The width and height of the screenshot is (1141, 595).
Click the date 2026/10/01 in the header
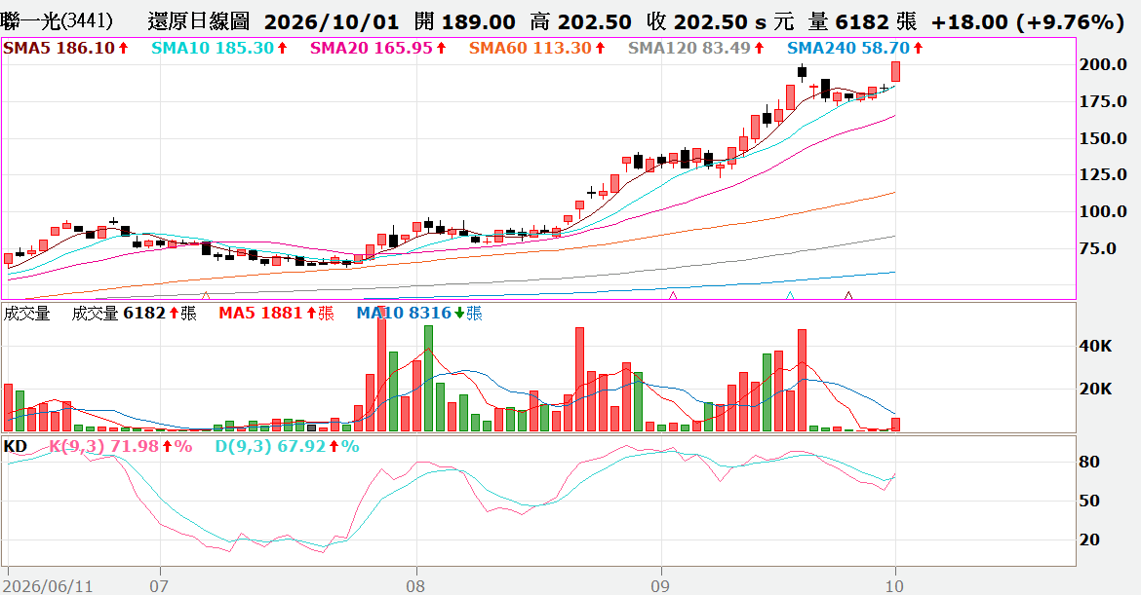coord(332,21)
